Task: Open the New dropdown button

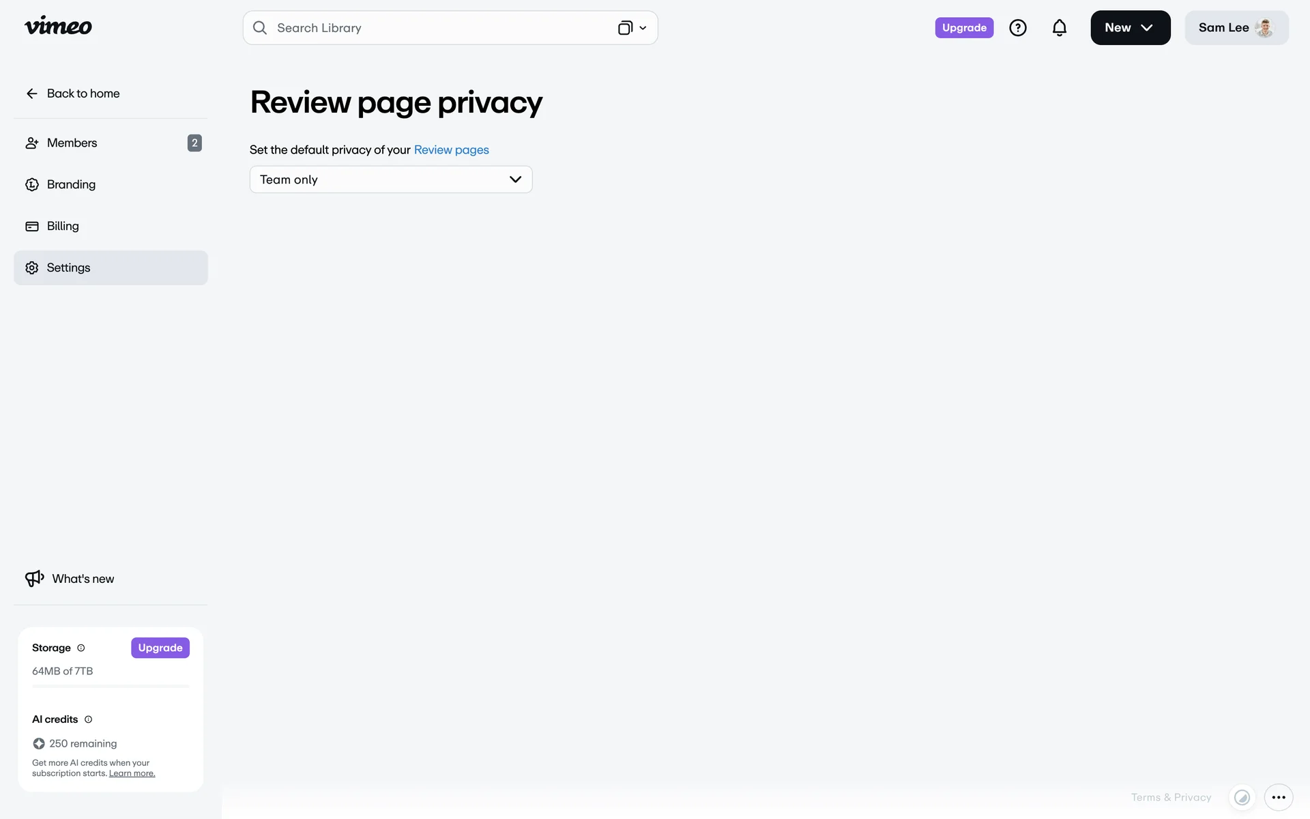Action: (x=1129, y=28)
